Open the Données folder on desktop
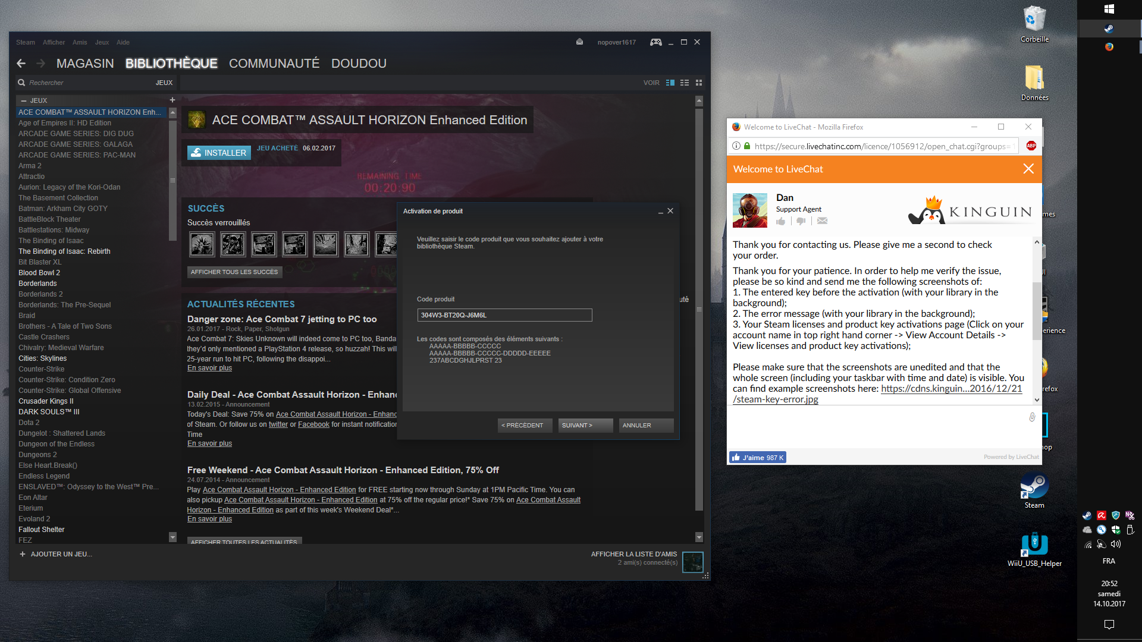 pos(1034,83)
